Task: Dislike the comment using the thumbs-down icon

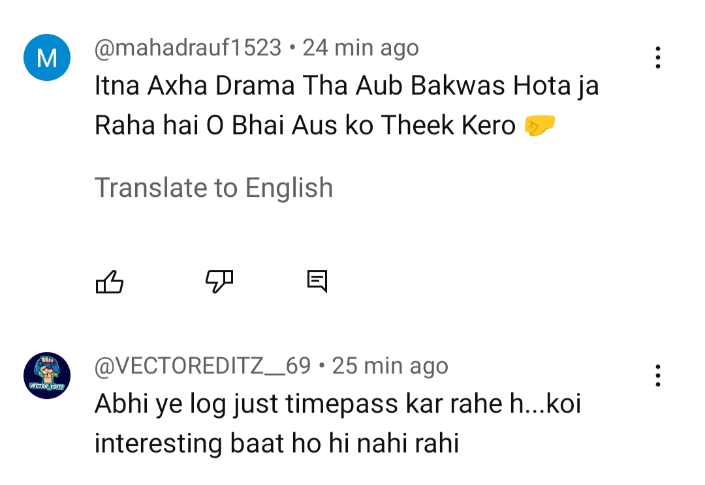Action: pos(219,282)
